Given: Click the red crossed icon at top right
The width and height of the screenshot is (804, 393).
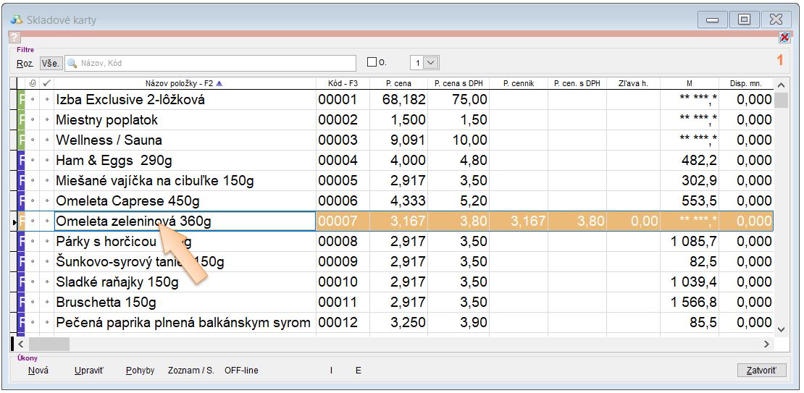Looking at the screenshot, I should tap(784, 37).
